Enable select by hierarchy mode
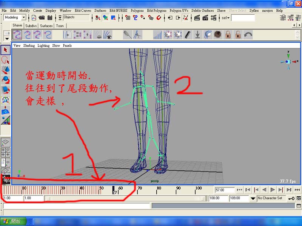 click(98, 18)
